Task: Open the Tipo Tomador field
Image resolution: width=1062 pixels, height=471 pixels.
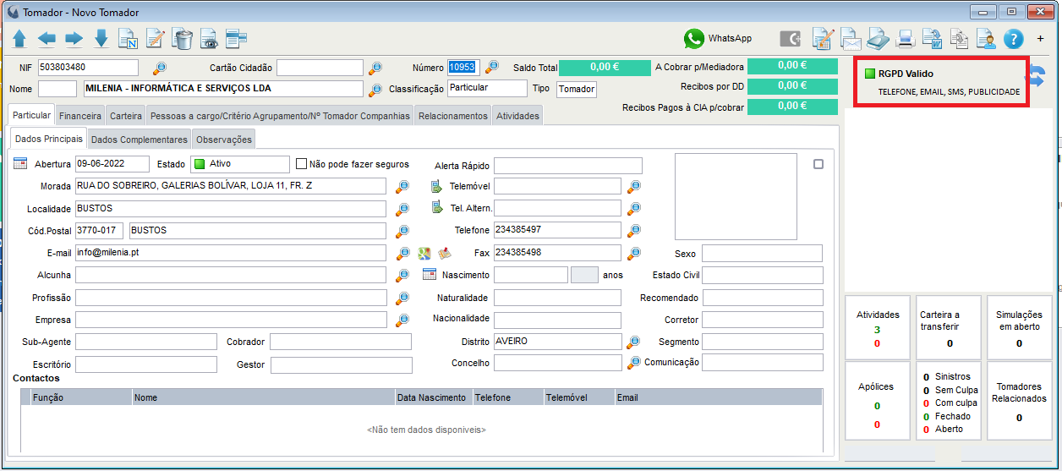Action: coord(577,89)
